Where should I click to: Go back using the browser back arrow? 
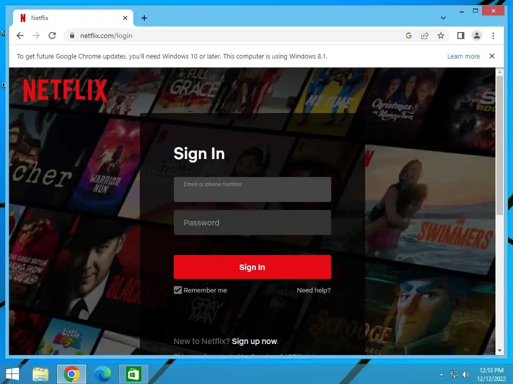(20, 35)
